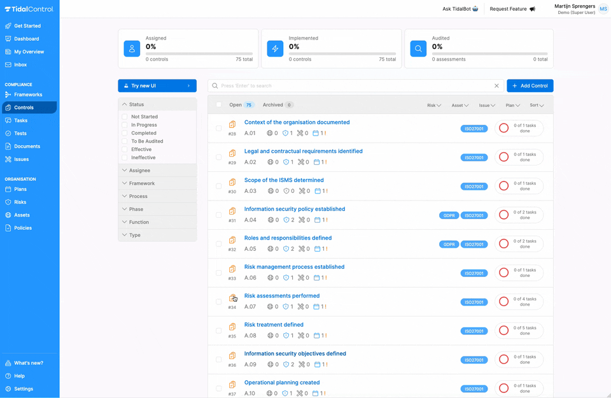Click the Add Control button
Viewport: 611px width, 398px height.
point(530,86)
